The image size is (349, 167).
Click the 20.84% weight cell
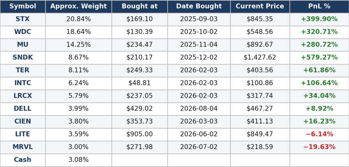point(79,19)
